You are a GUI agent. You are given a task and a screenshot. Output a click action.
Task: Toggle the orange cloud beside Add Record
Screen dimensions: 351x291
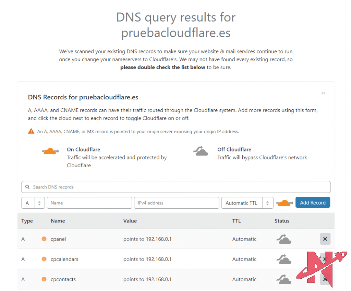pos(285,203)
